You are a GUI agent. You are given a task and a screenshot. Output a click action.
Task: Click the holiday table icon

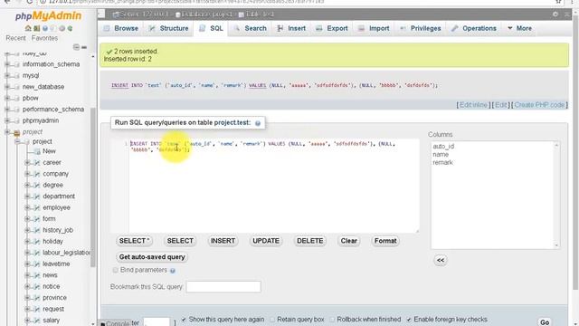pos(37,242)
